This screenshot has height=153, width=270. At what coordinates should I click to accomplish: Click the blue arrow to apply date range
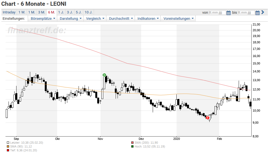coord(263,12)
